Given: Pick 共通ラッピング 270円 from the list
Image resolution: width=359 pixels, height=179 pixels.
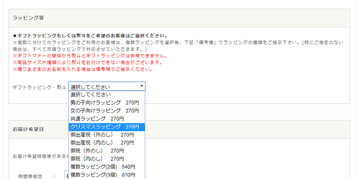Looking at the screenshot, I should pos(107,118).
